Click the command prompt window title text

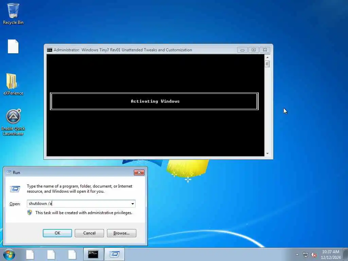click(x=123, y=50)
